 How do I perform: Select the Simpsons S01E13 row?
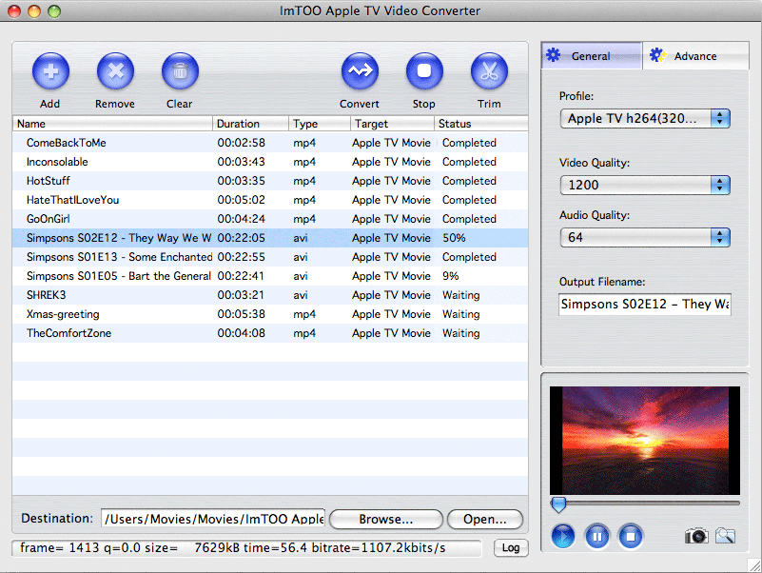click(270, 257)
